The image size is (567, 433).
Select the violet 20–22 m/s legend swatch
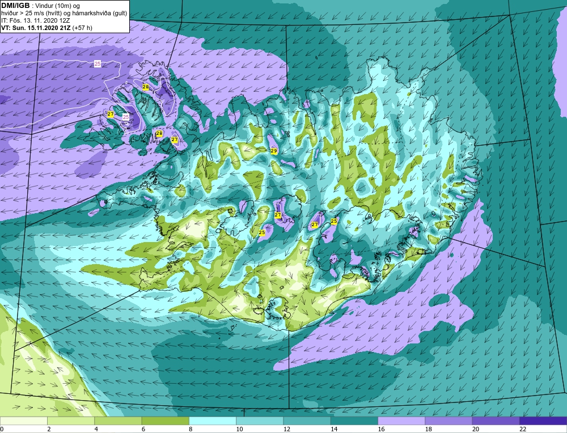tap(496, 421)
